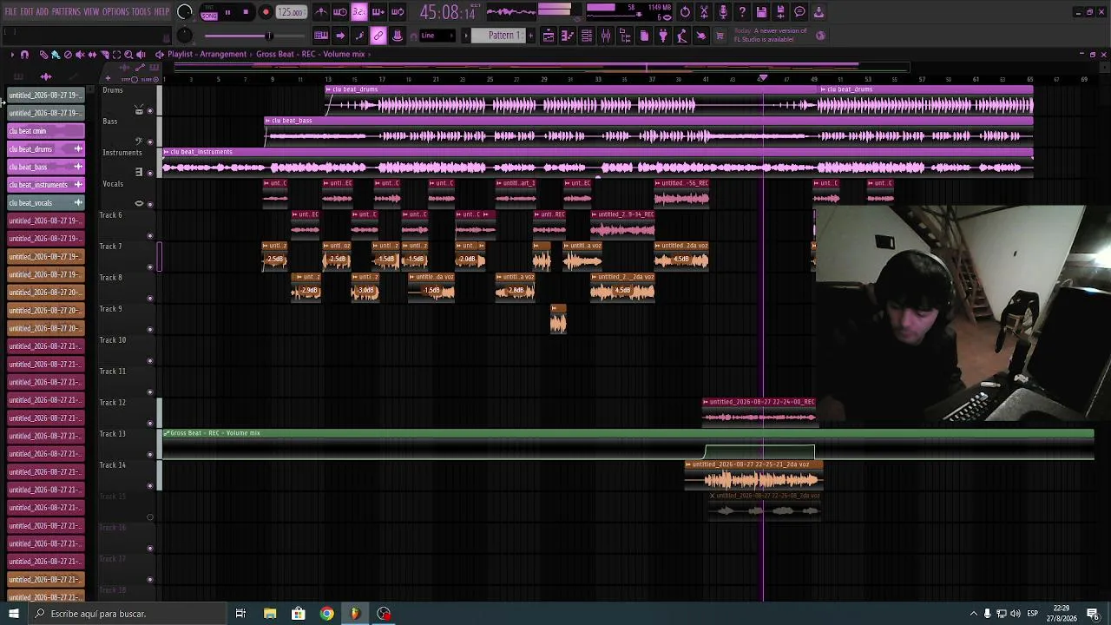1111x625 pixels.
Task: Click the question mark help icon
Action: 742,12
